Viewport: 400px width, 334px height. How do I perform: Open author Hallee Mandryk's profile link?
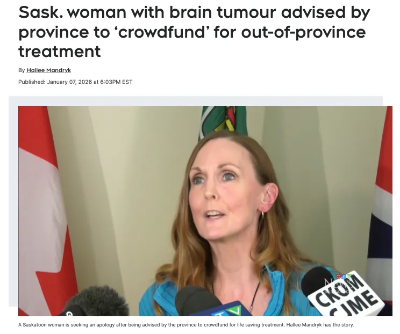click(x=48, y=70)
